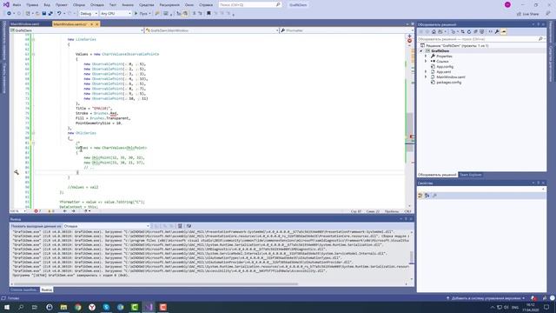The width and height of the screenshot is (556, 313).
Task: Click the add to source control button
Action: (x=486, y=298)
